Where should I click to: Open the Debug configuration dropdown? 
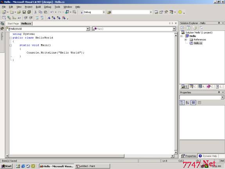[104, 12]
